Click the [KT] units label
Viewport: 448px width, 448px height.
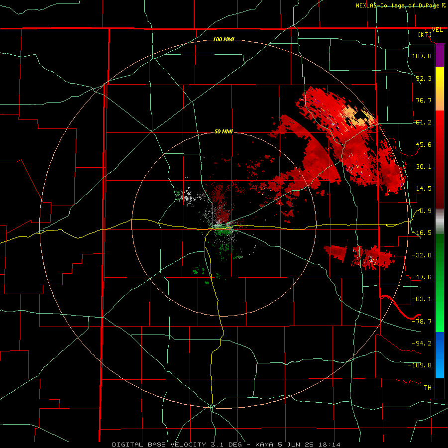[x=425, y=34]
